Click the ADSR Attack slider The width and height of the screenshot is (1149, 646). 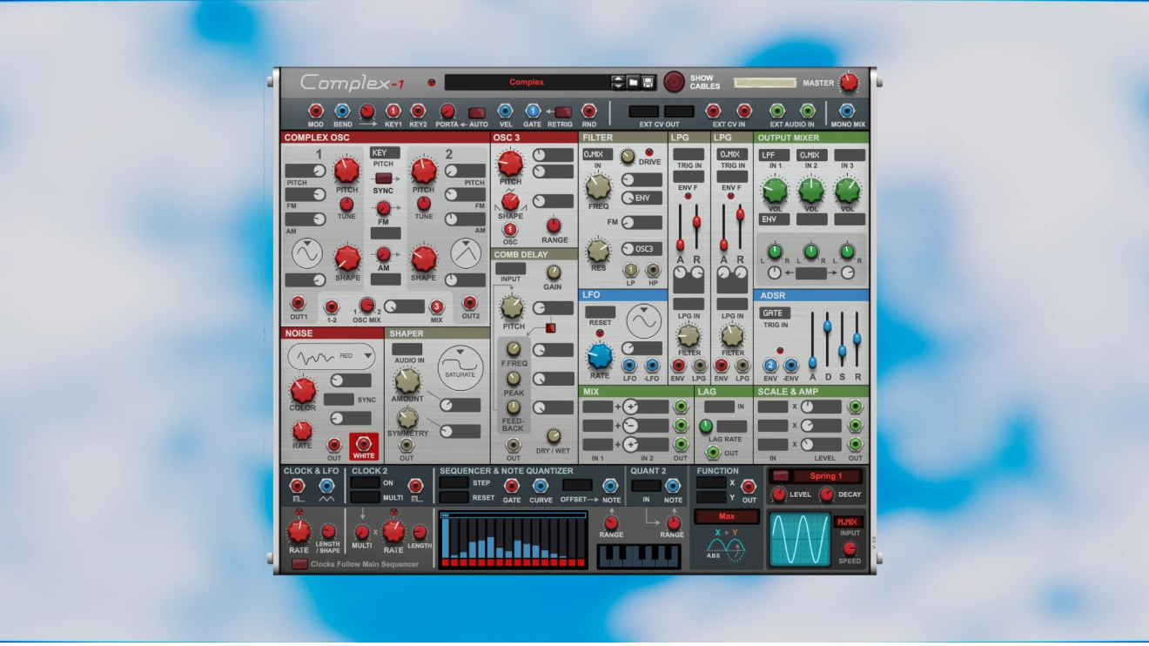point(812,362)
